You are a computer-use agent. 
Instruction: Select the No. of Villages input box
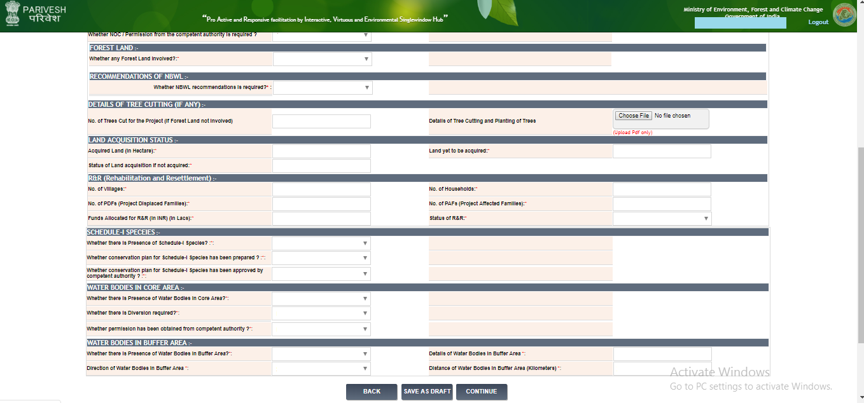point(321,189)
